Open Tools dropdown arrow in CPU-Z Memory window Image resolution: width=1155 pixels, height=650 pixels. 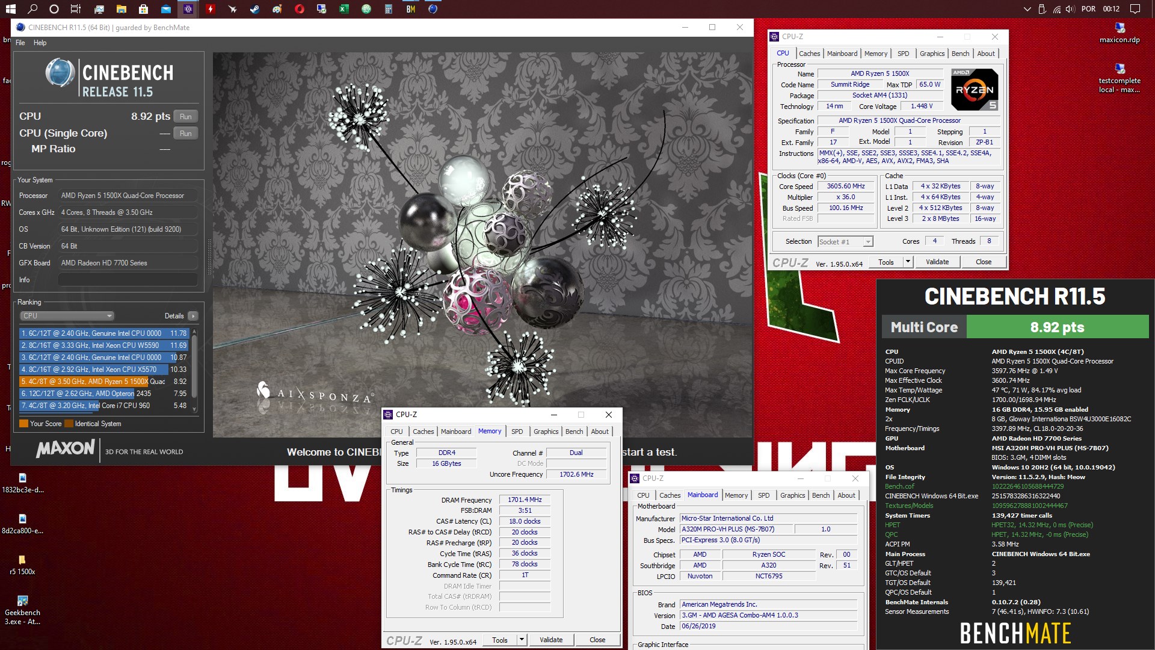pyautogui.click(x=522, y=640)
